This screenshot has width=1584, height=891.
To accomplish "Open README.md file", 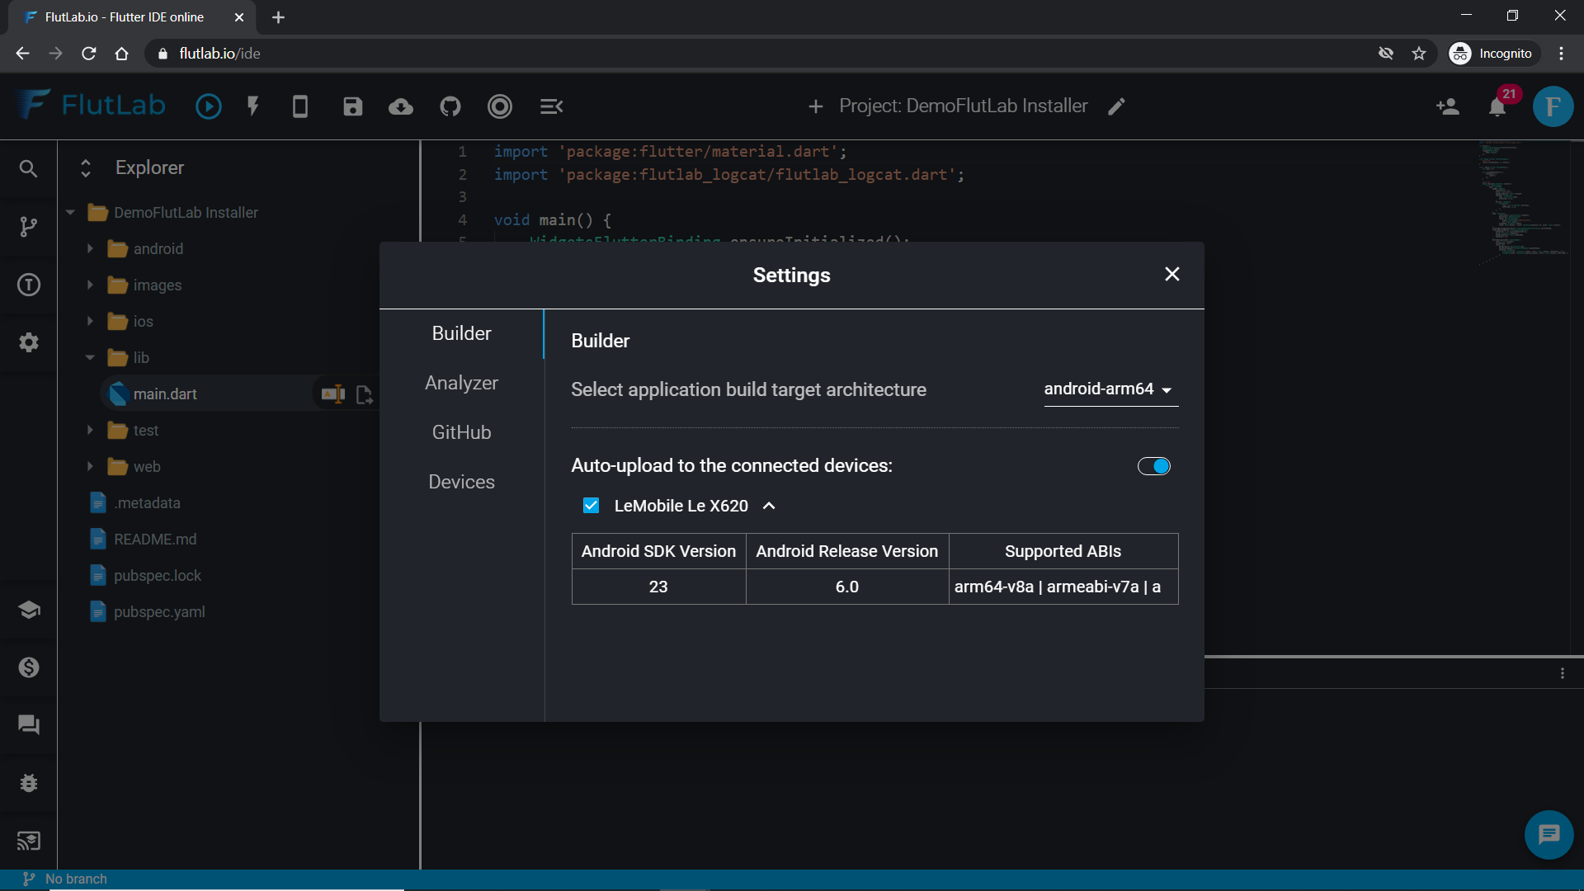I will [x=155, y=539].
